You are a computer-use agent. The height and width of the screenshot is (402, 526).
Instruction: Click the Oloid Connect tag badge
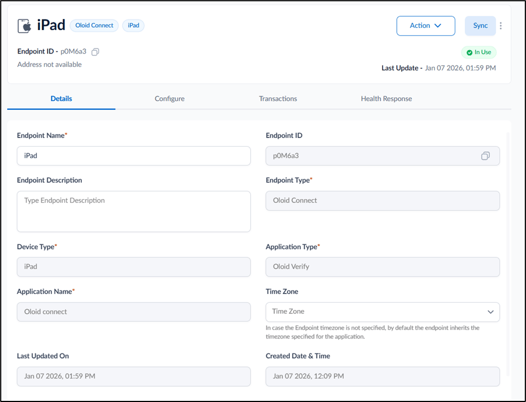94,26
